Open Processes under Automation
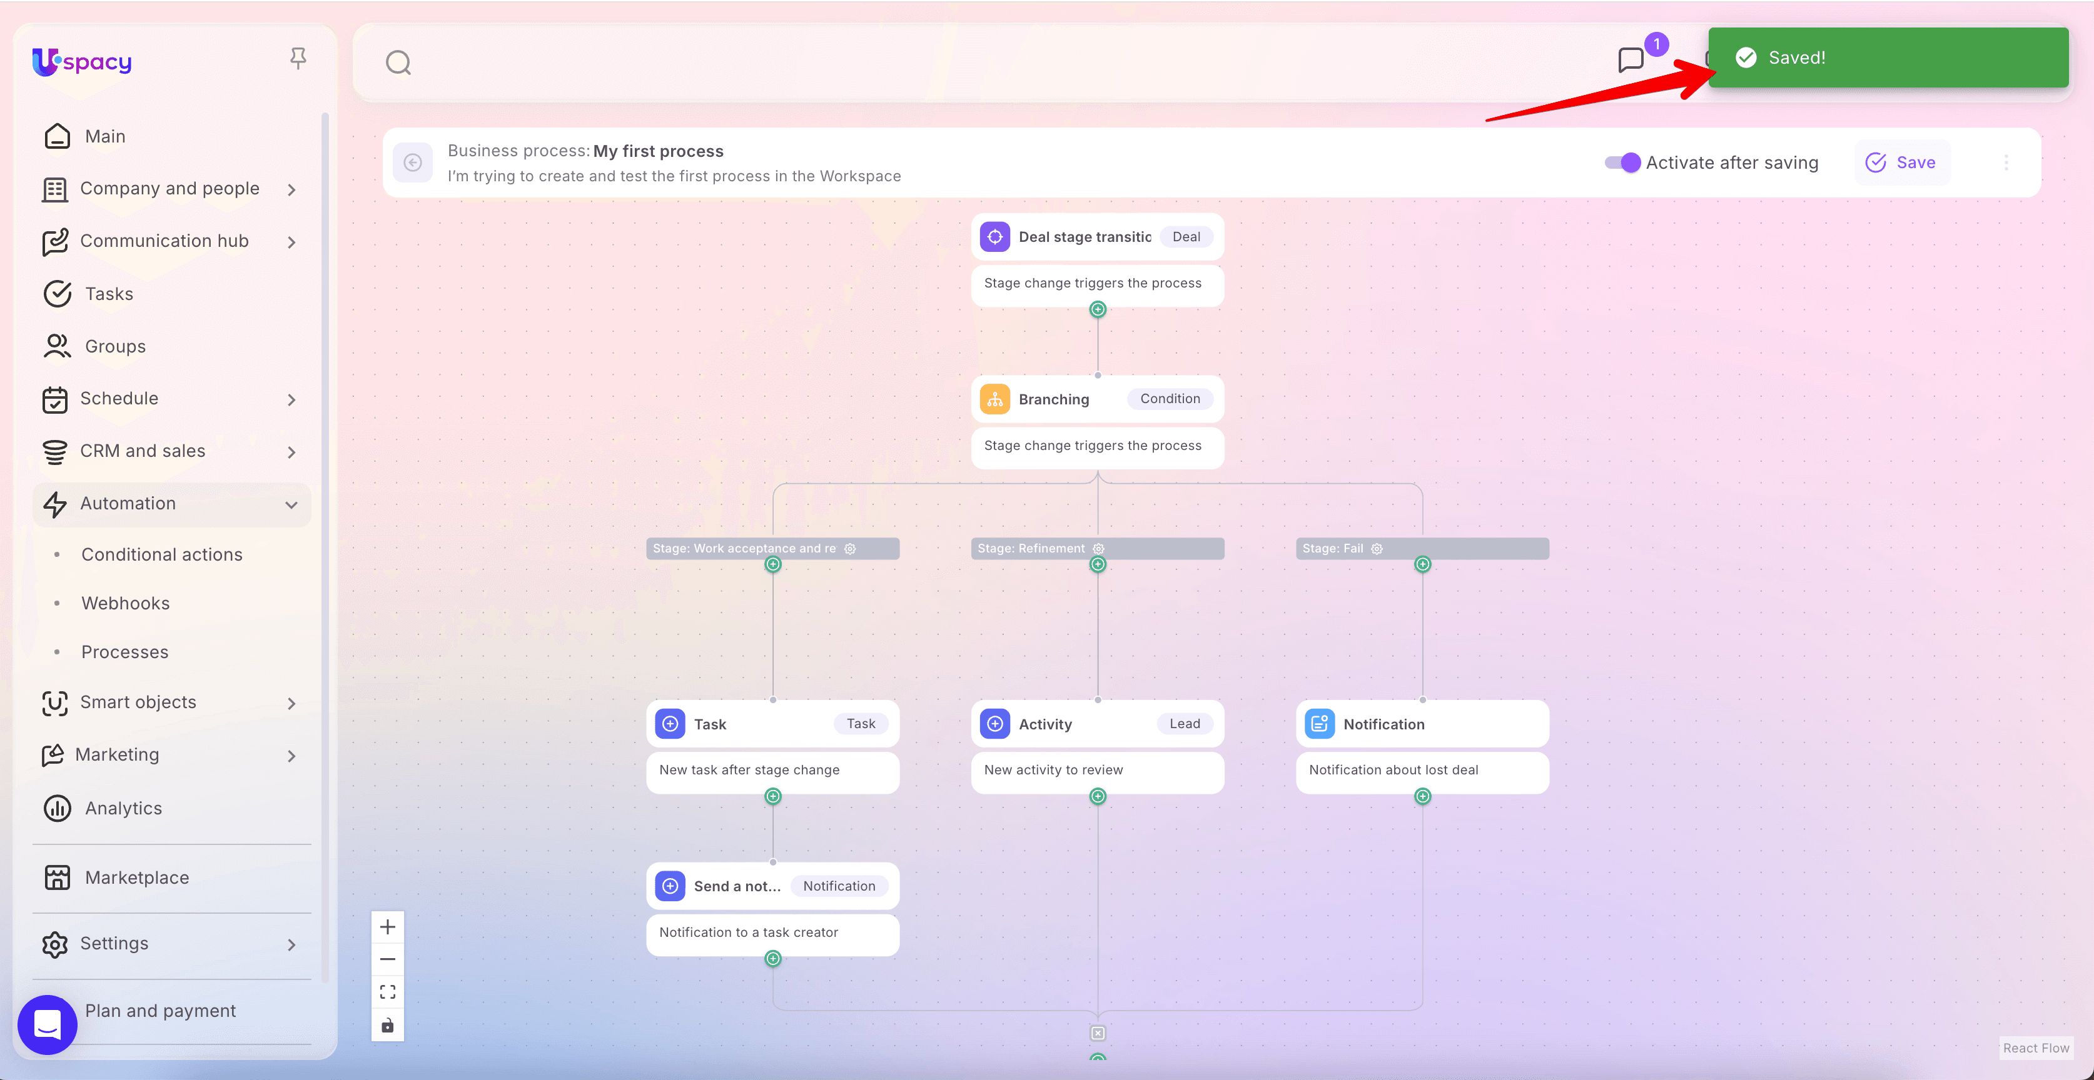The image size is (2094, 1080). [x=124, y=652]
